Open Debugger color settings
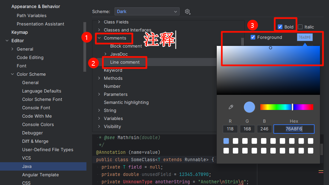The height and width of the screenshot is (185, 329). point(32,133)
